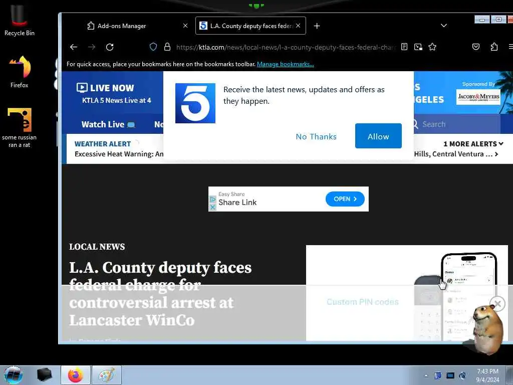
Task: Click the KTLA site Search field
Action: tap(456, 124)
